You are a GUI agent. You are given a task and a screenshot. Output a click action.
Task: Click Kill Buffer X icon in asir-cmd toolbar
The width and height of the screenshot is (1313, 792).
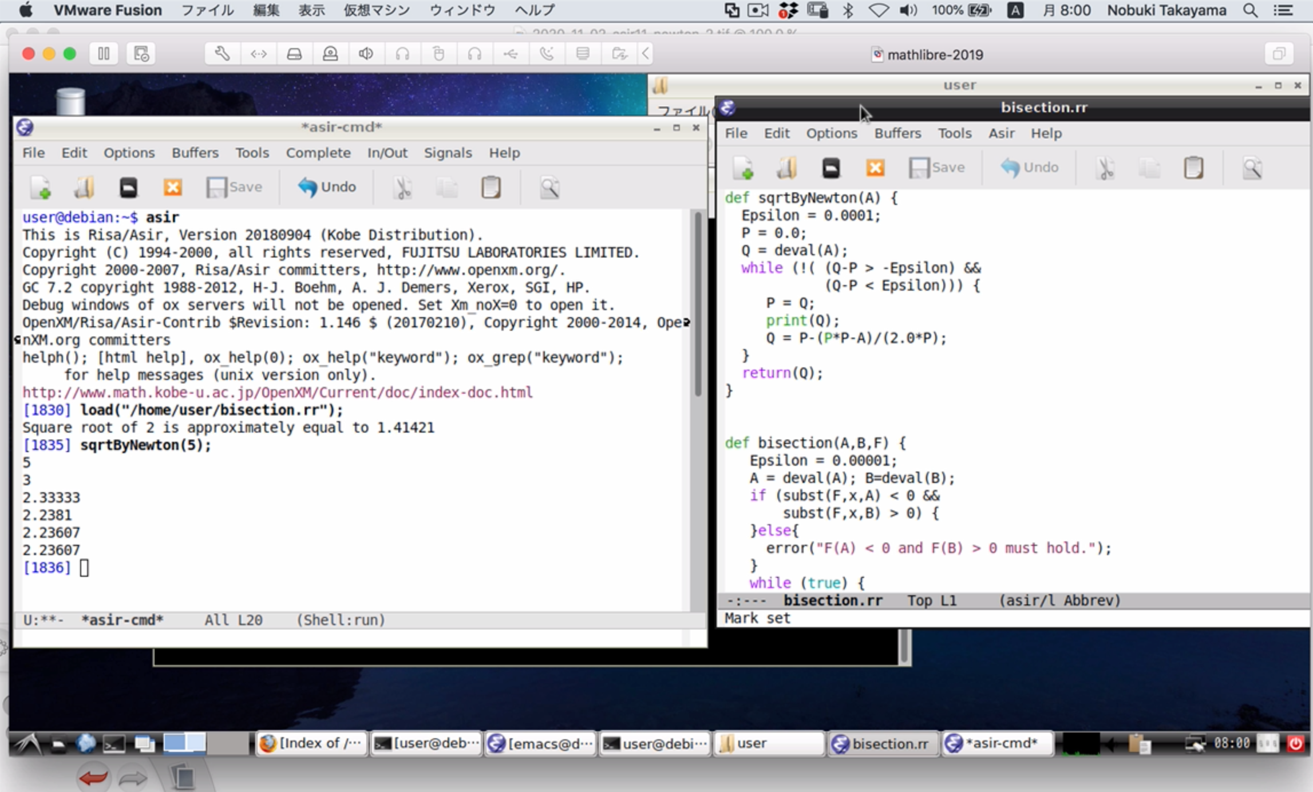point(172,187)
